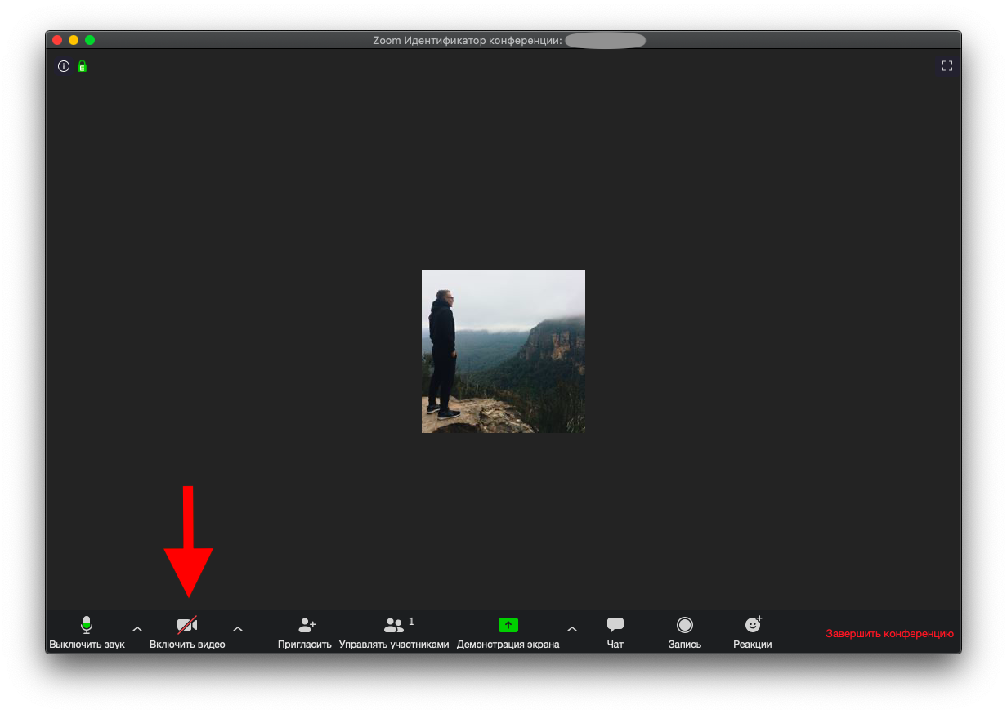Start Демонстрация экрана screen sharing
Screen dimensions: 1007x714
508,632
